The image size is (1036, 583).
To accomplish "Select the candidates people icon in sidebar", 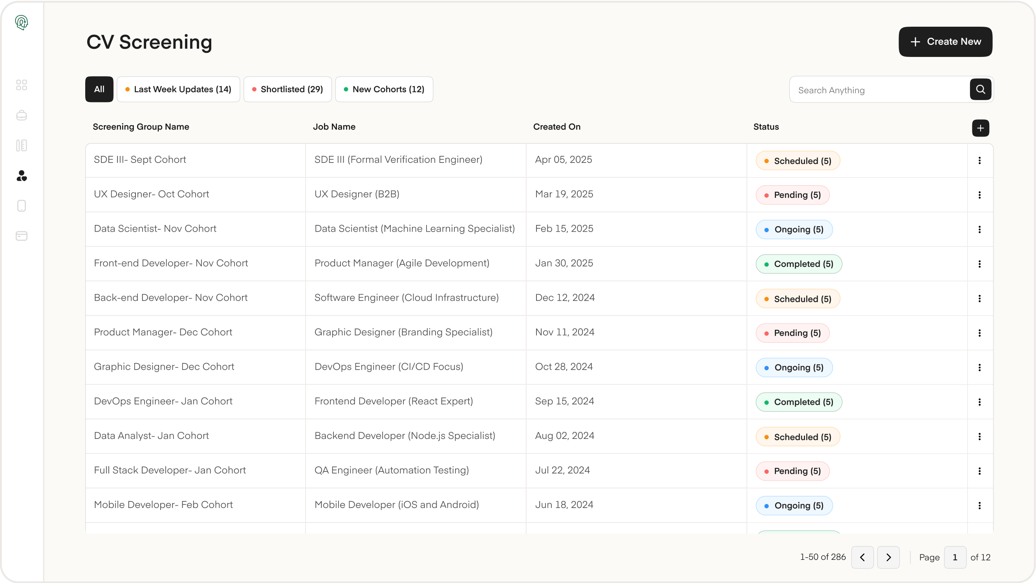I will (22, 176).
